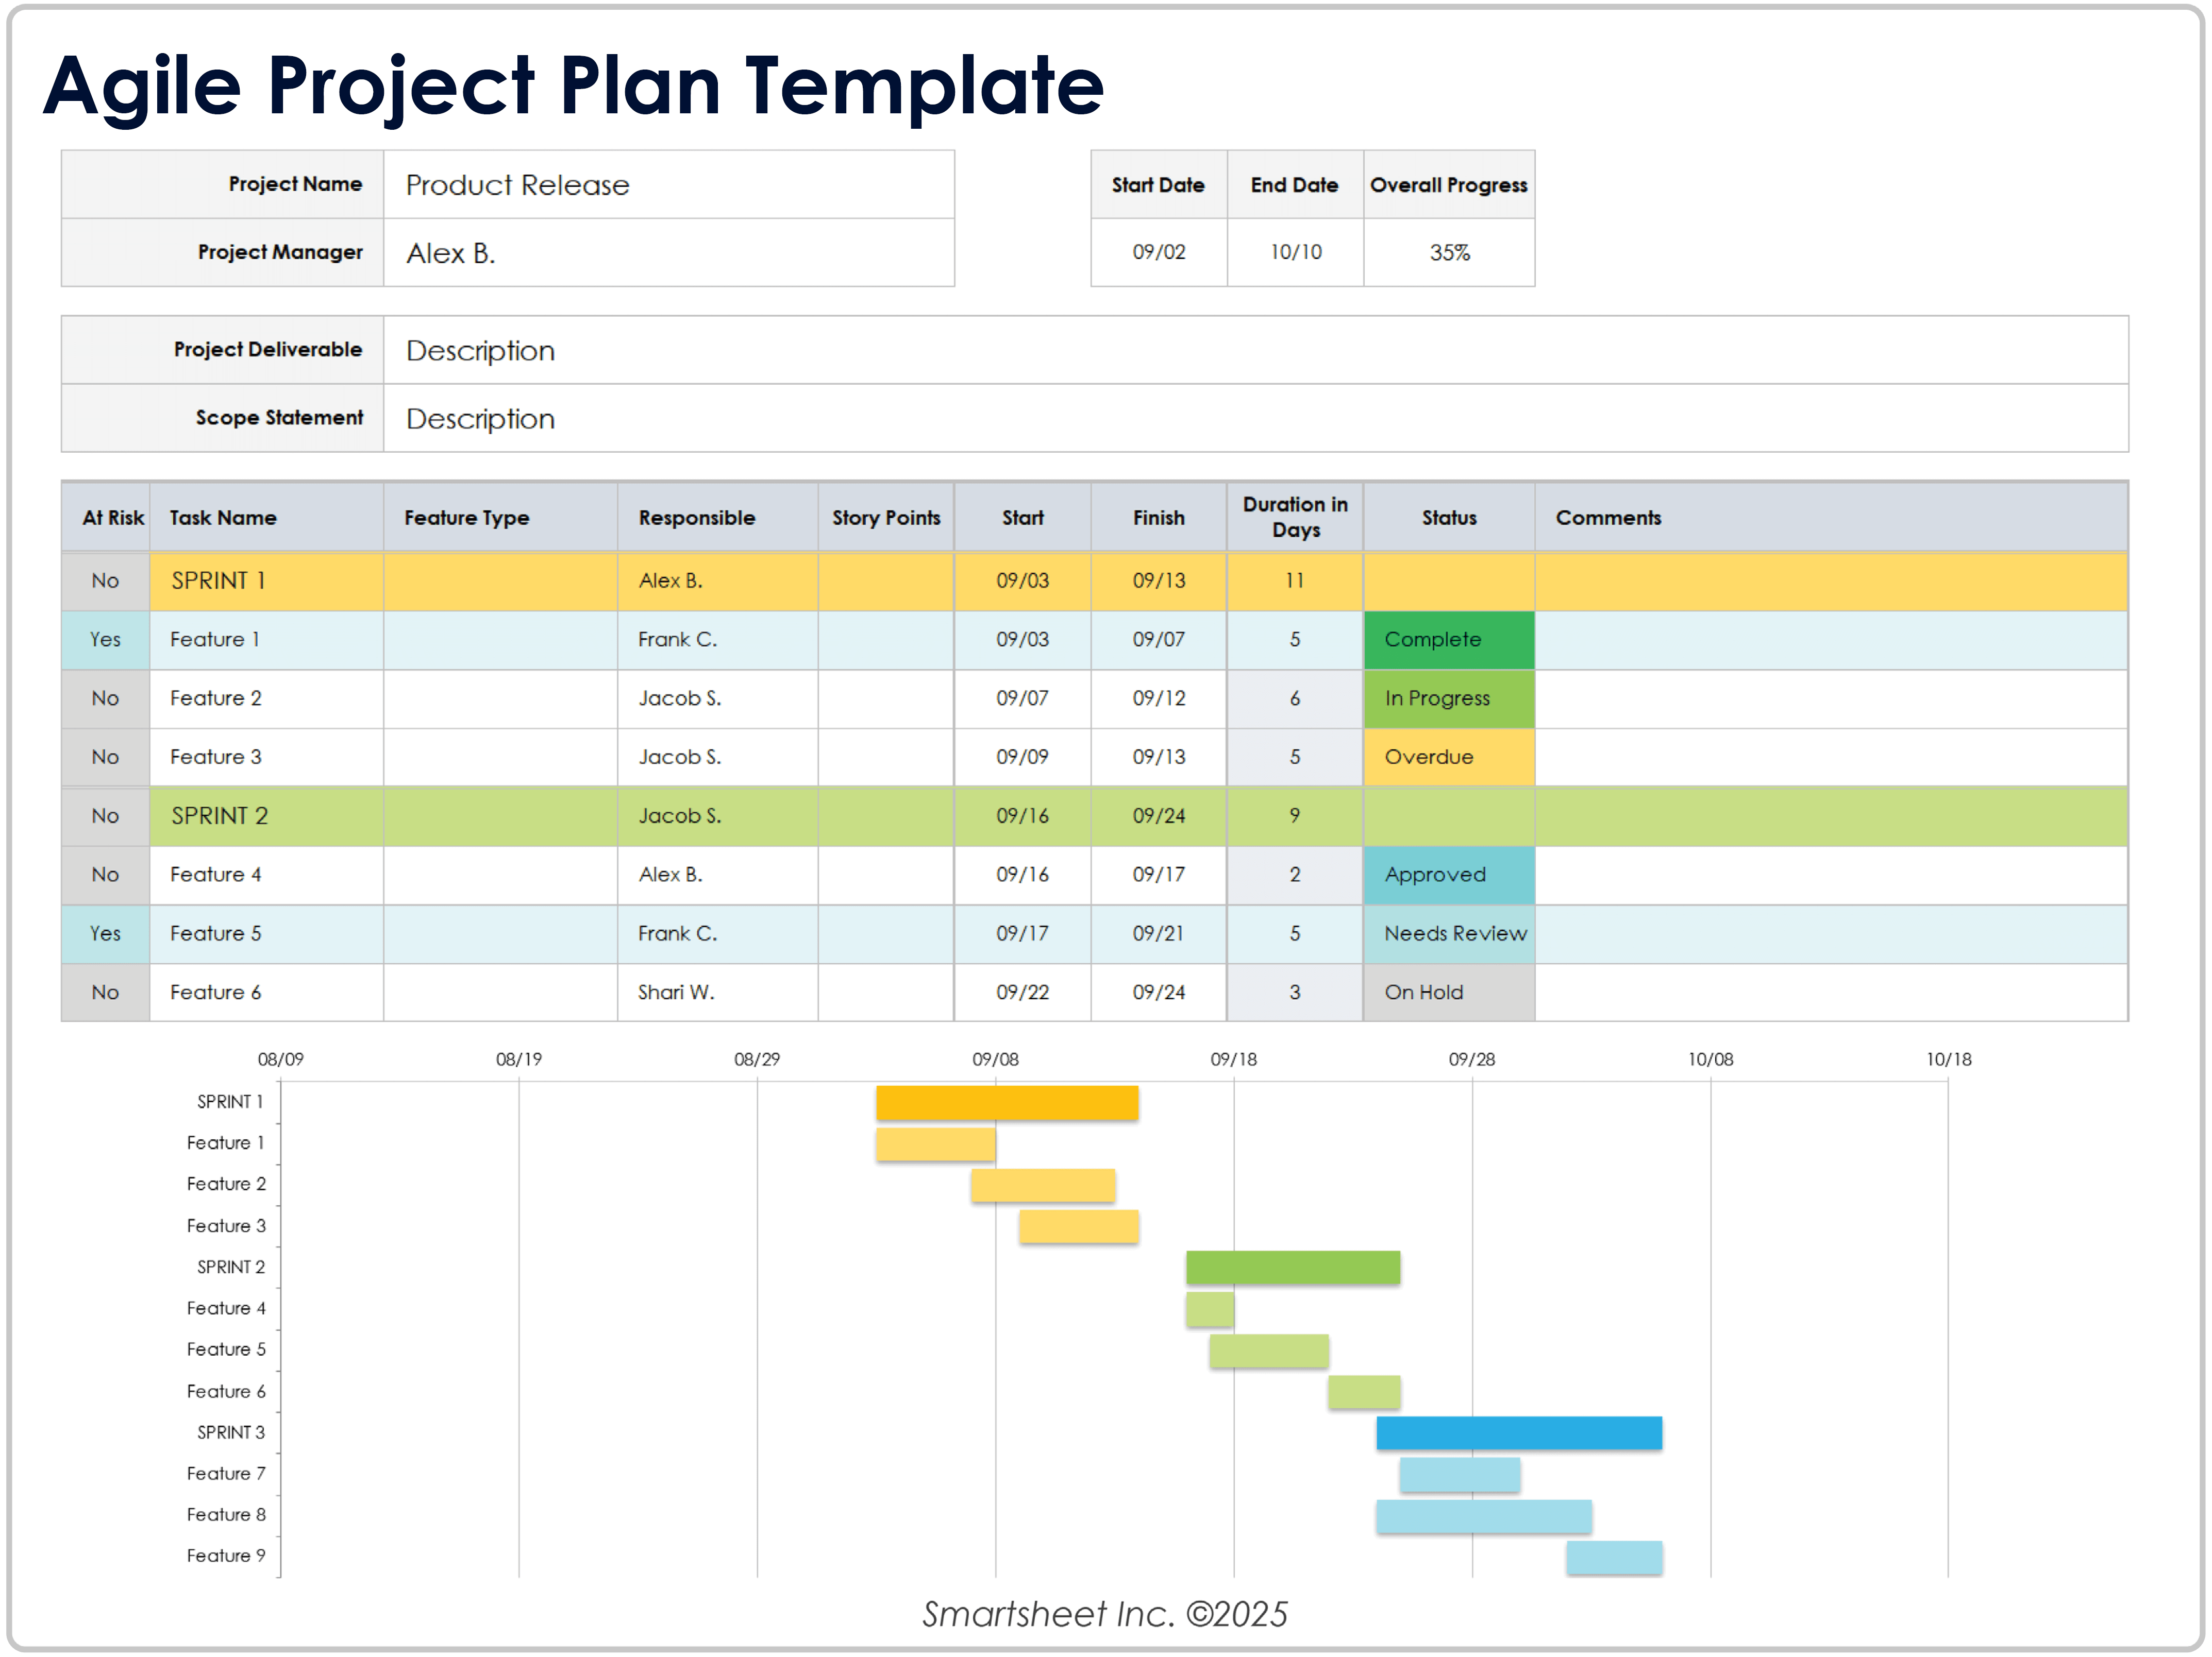Image resolution: width=2212 pixels, height=1657 pixels.
Task: Click the Project Name field 'Product Release'
Action: pos(668,185)
